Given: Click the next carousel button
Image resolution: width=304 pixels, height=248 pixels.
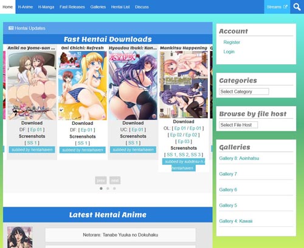Looking at the screenshot, I should click(115, 180).
